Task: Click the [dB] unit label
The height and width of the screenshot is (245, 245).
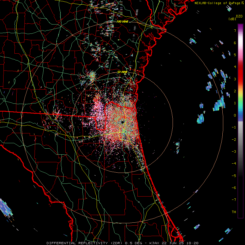Action: (232, 19)
